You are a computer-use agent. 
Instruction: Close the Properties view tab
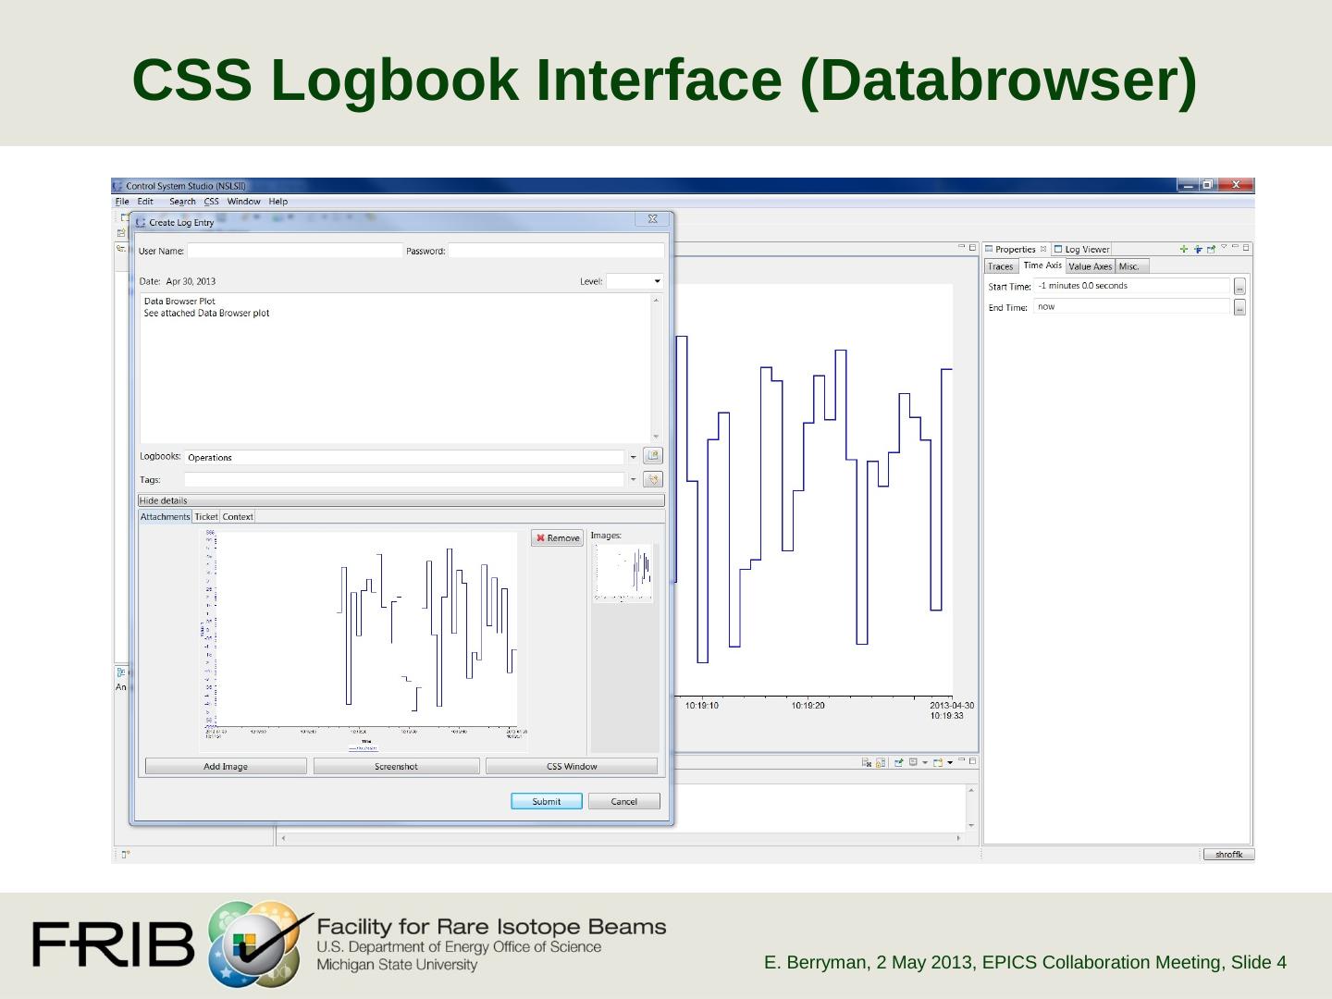coord(1043,249)
